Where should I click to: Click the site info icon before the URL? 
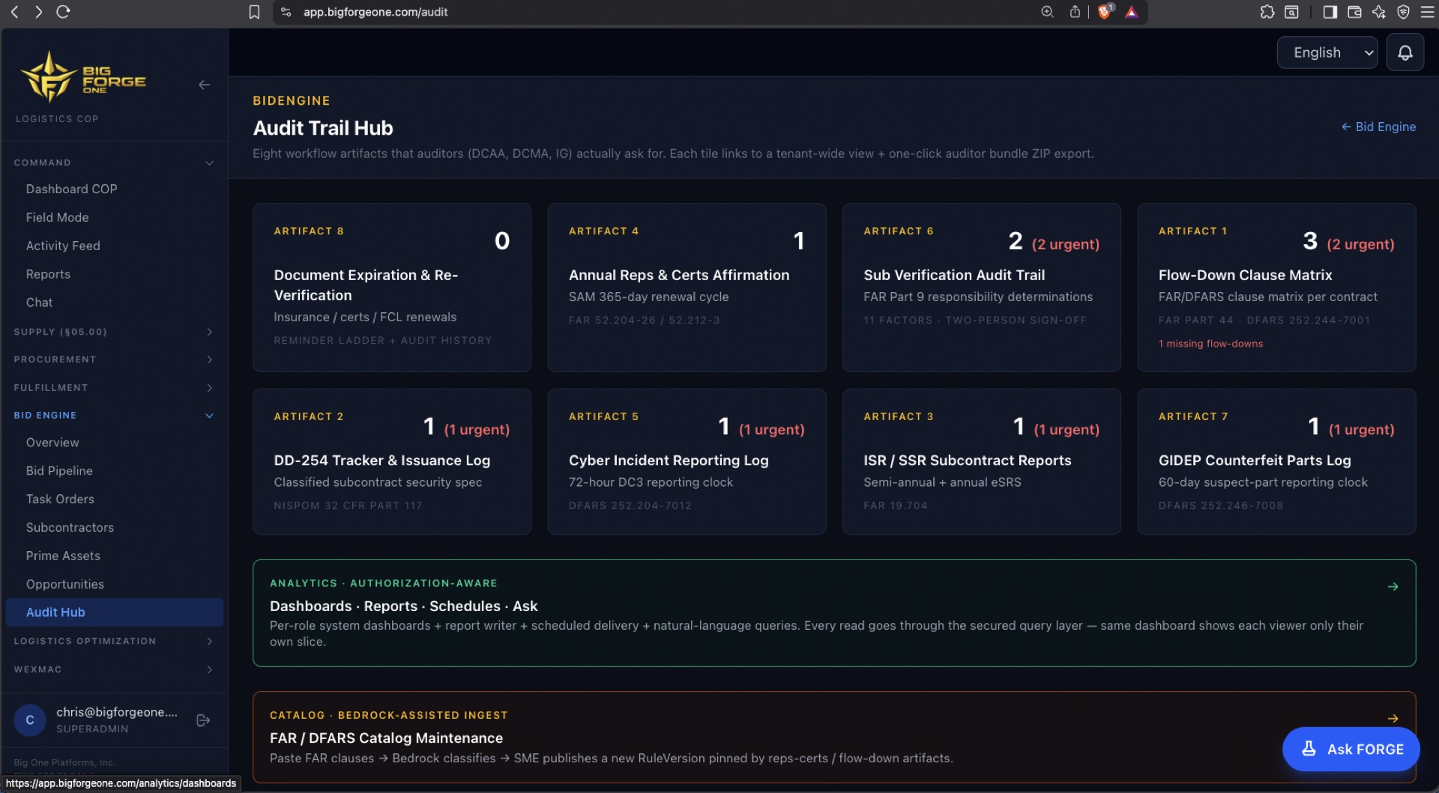coord(286,12)
